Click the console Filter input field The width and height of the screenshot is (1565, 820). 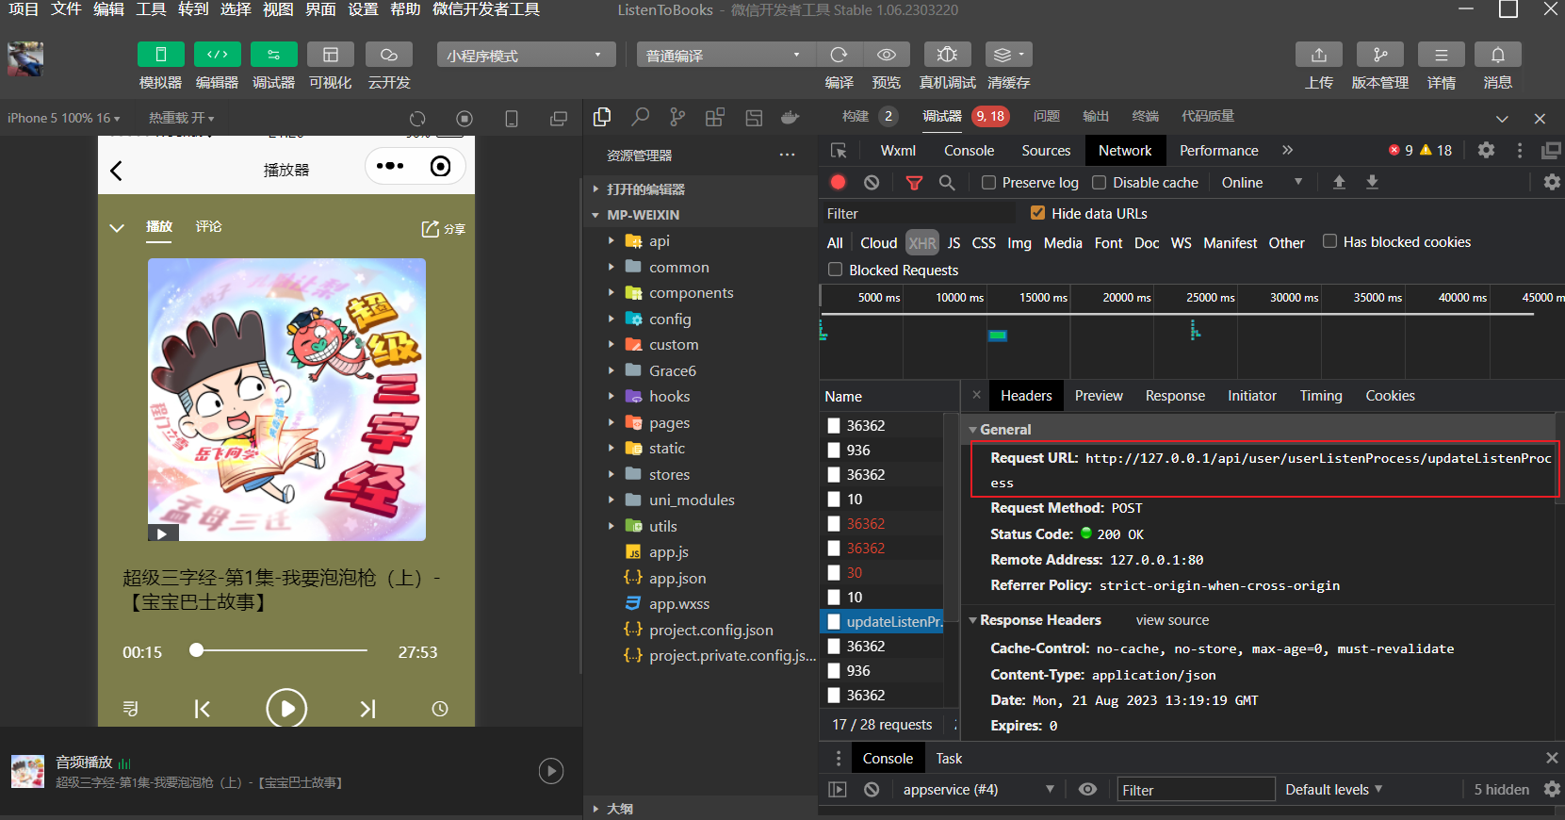coord(1195,790)
